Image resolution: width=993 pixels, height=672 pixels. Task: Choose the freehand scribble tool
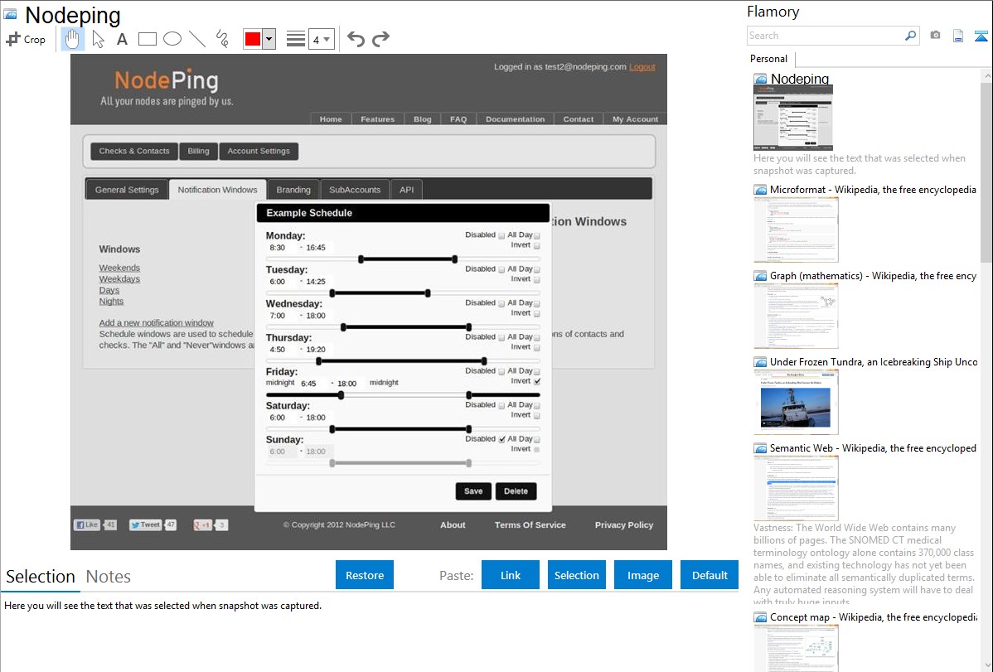(x=222, y=39)
